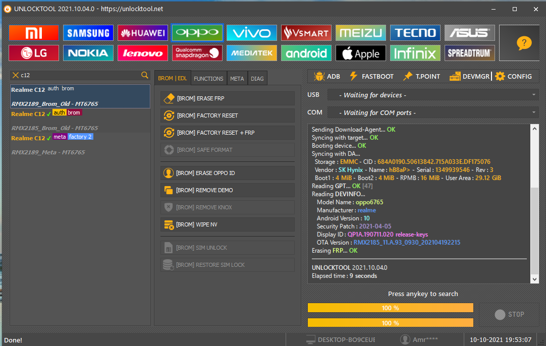Viewport: 546px width, 346px height.
Task: Click the STOP button
Action: click(509, 314)
